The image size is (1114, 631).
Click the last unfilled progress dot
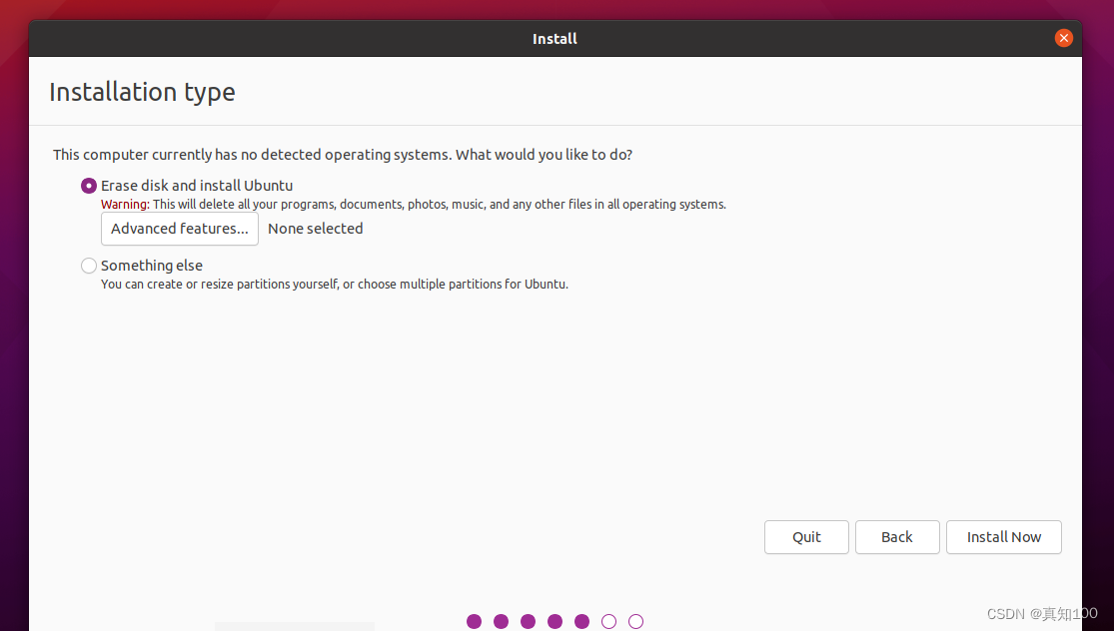pyautogui.click(x=635, y=621)
